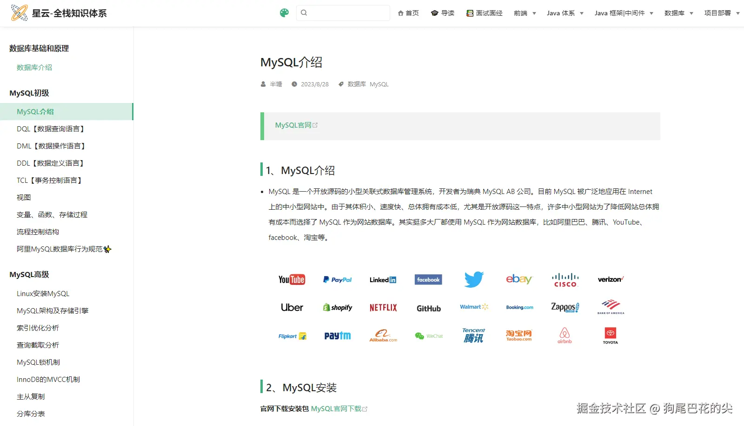Click the Tencent 腾讯 logo
The image size is (744, 426).
click(474, 336)
